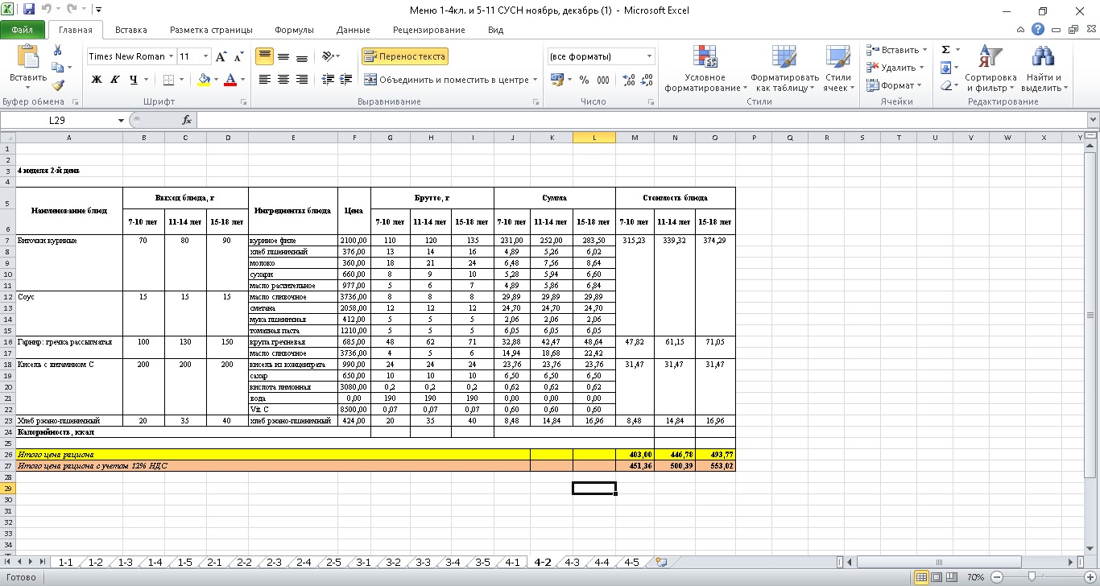Click the Insert Function fx icon

(187, 120)
